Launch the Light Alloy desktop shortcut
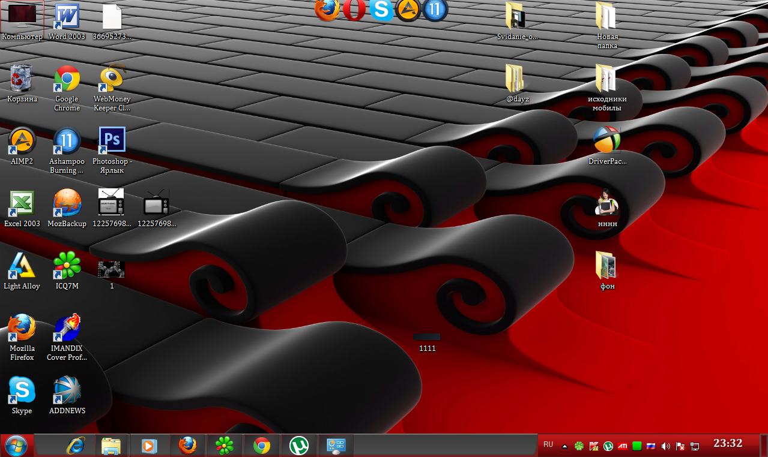 (x=22, y=270)
